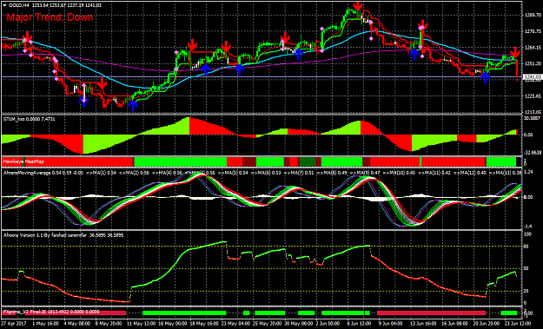Click the 1213.05 price axis value
The height and width of the screenshot is (329, 543).
(x=533, y=112)
